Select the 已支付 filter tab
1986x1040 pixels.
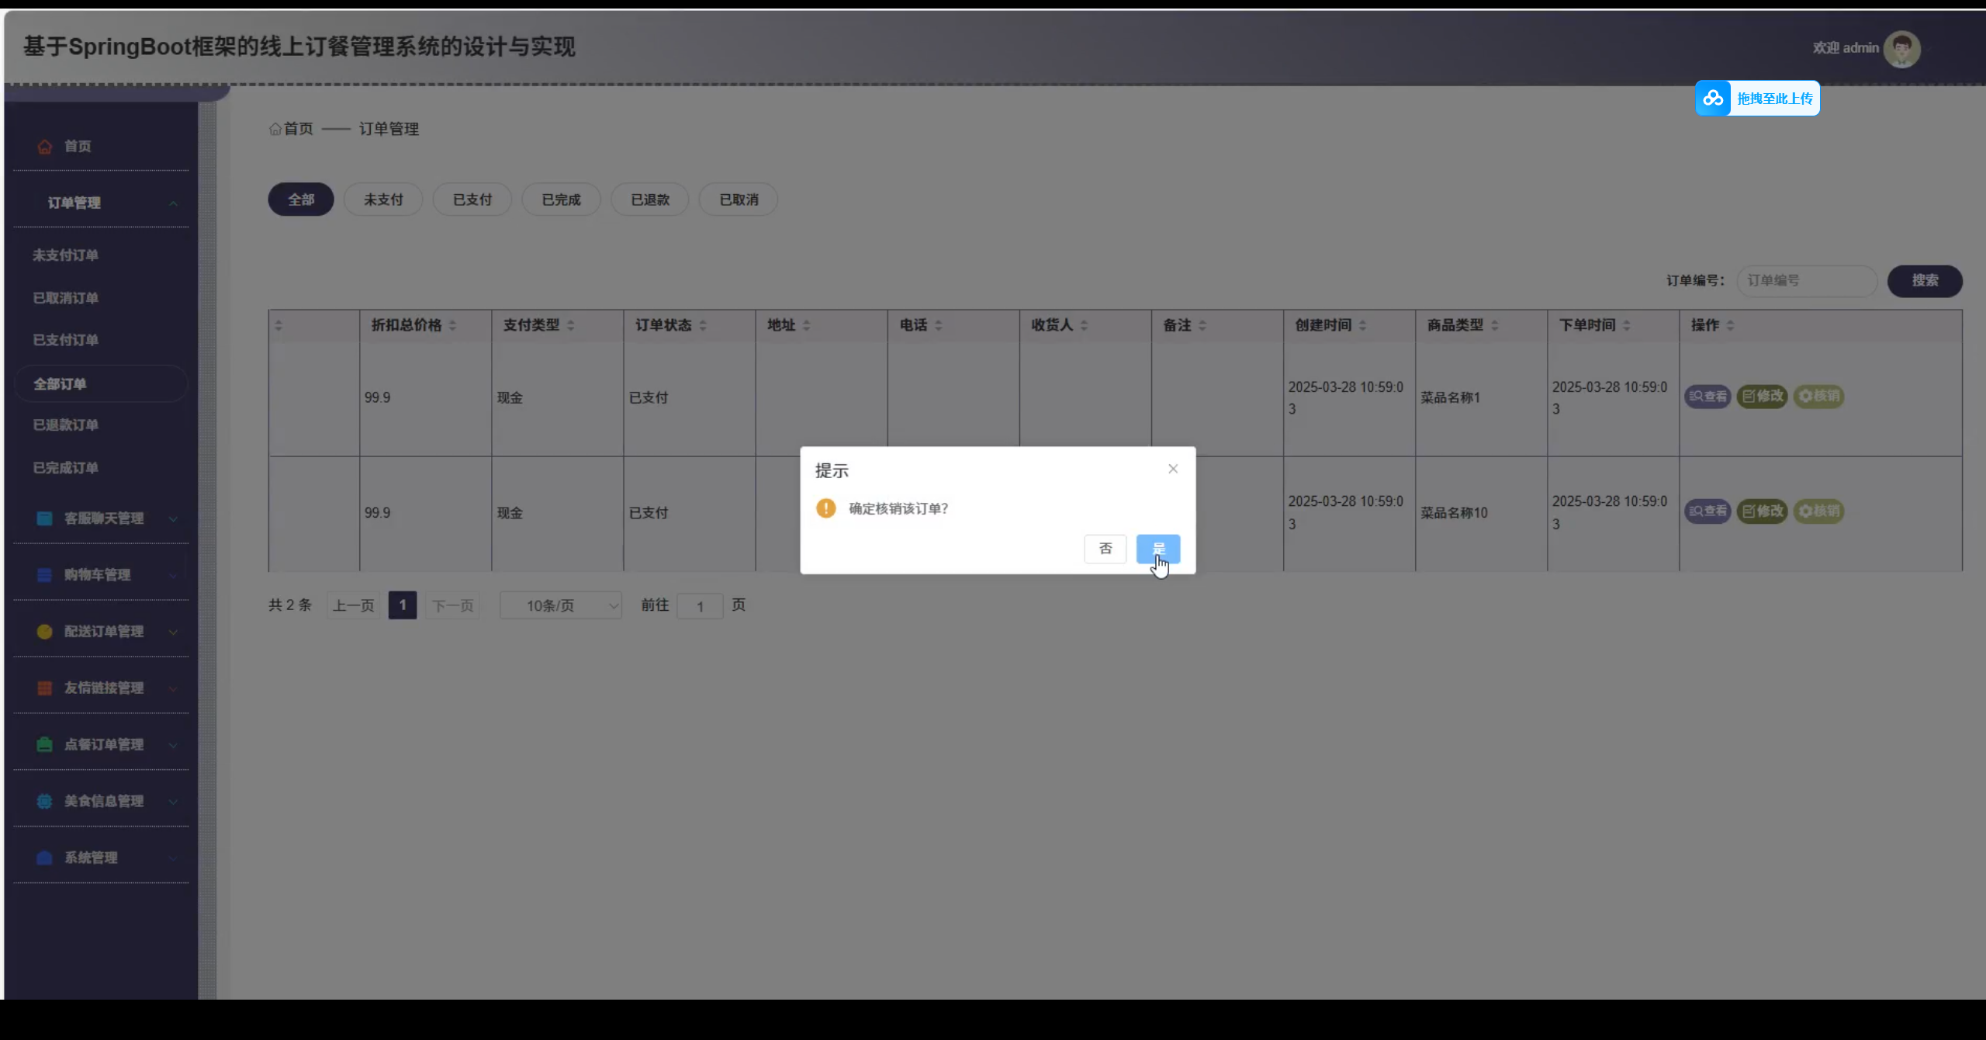point(472,199)
